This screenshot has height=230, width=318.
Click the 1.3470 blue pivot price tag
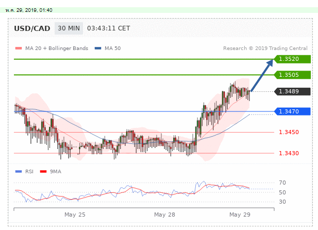[x=292, y=111]
